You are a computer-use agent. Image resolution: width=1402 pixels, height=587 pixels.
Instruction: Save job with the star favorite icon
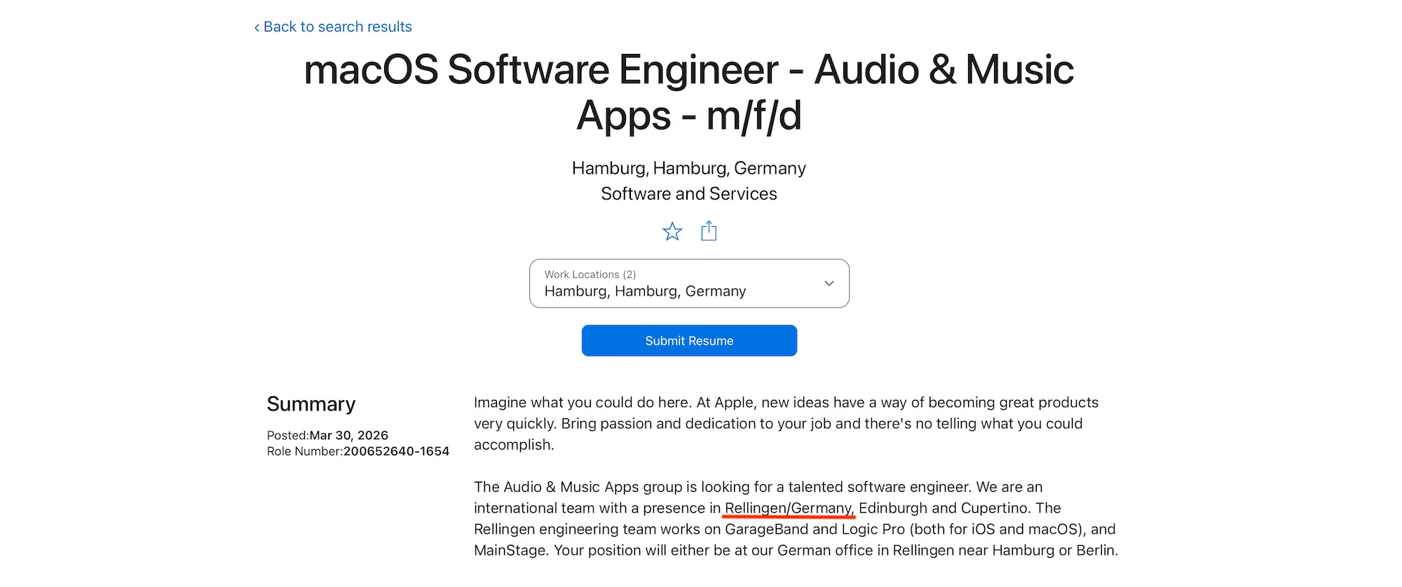pos(672,231)
